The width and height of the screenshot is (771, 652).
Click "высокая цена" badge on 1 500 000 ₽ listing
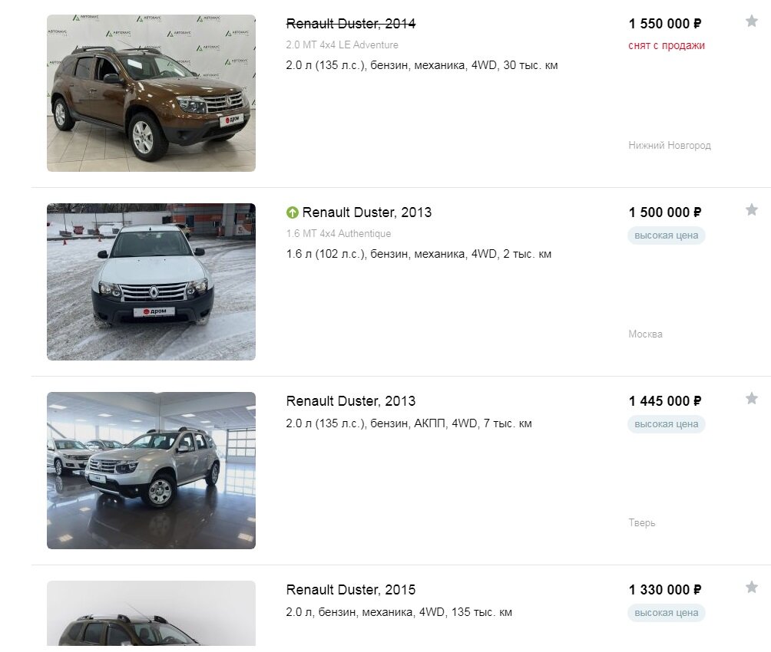click(667, 235)
